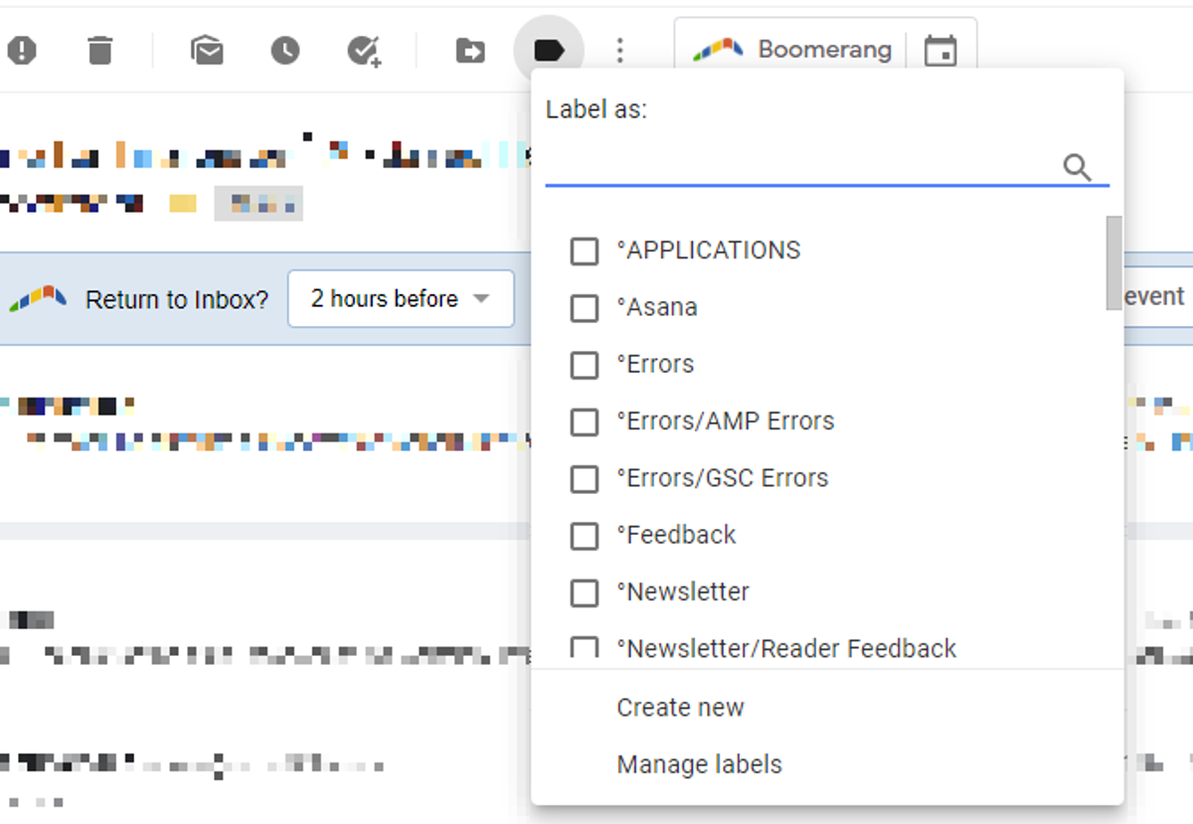
Task: Open Manage labels
Action: [x=699, y=764]
